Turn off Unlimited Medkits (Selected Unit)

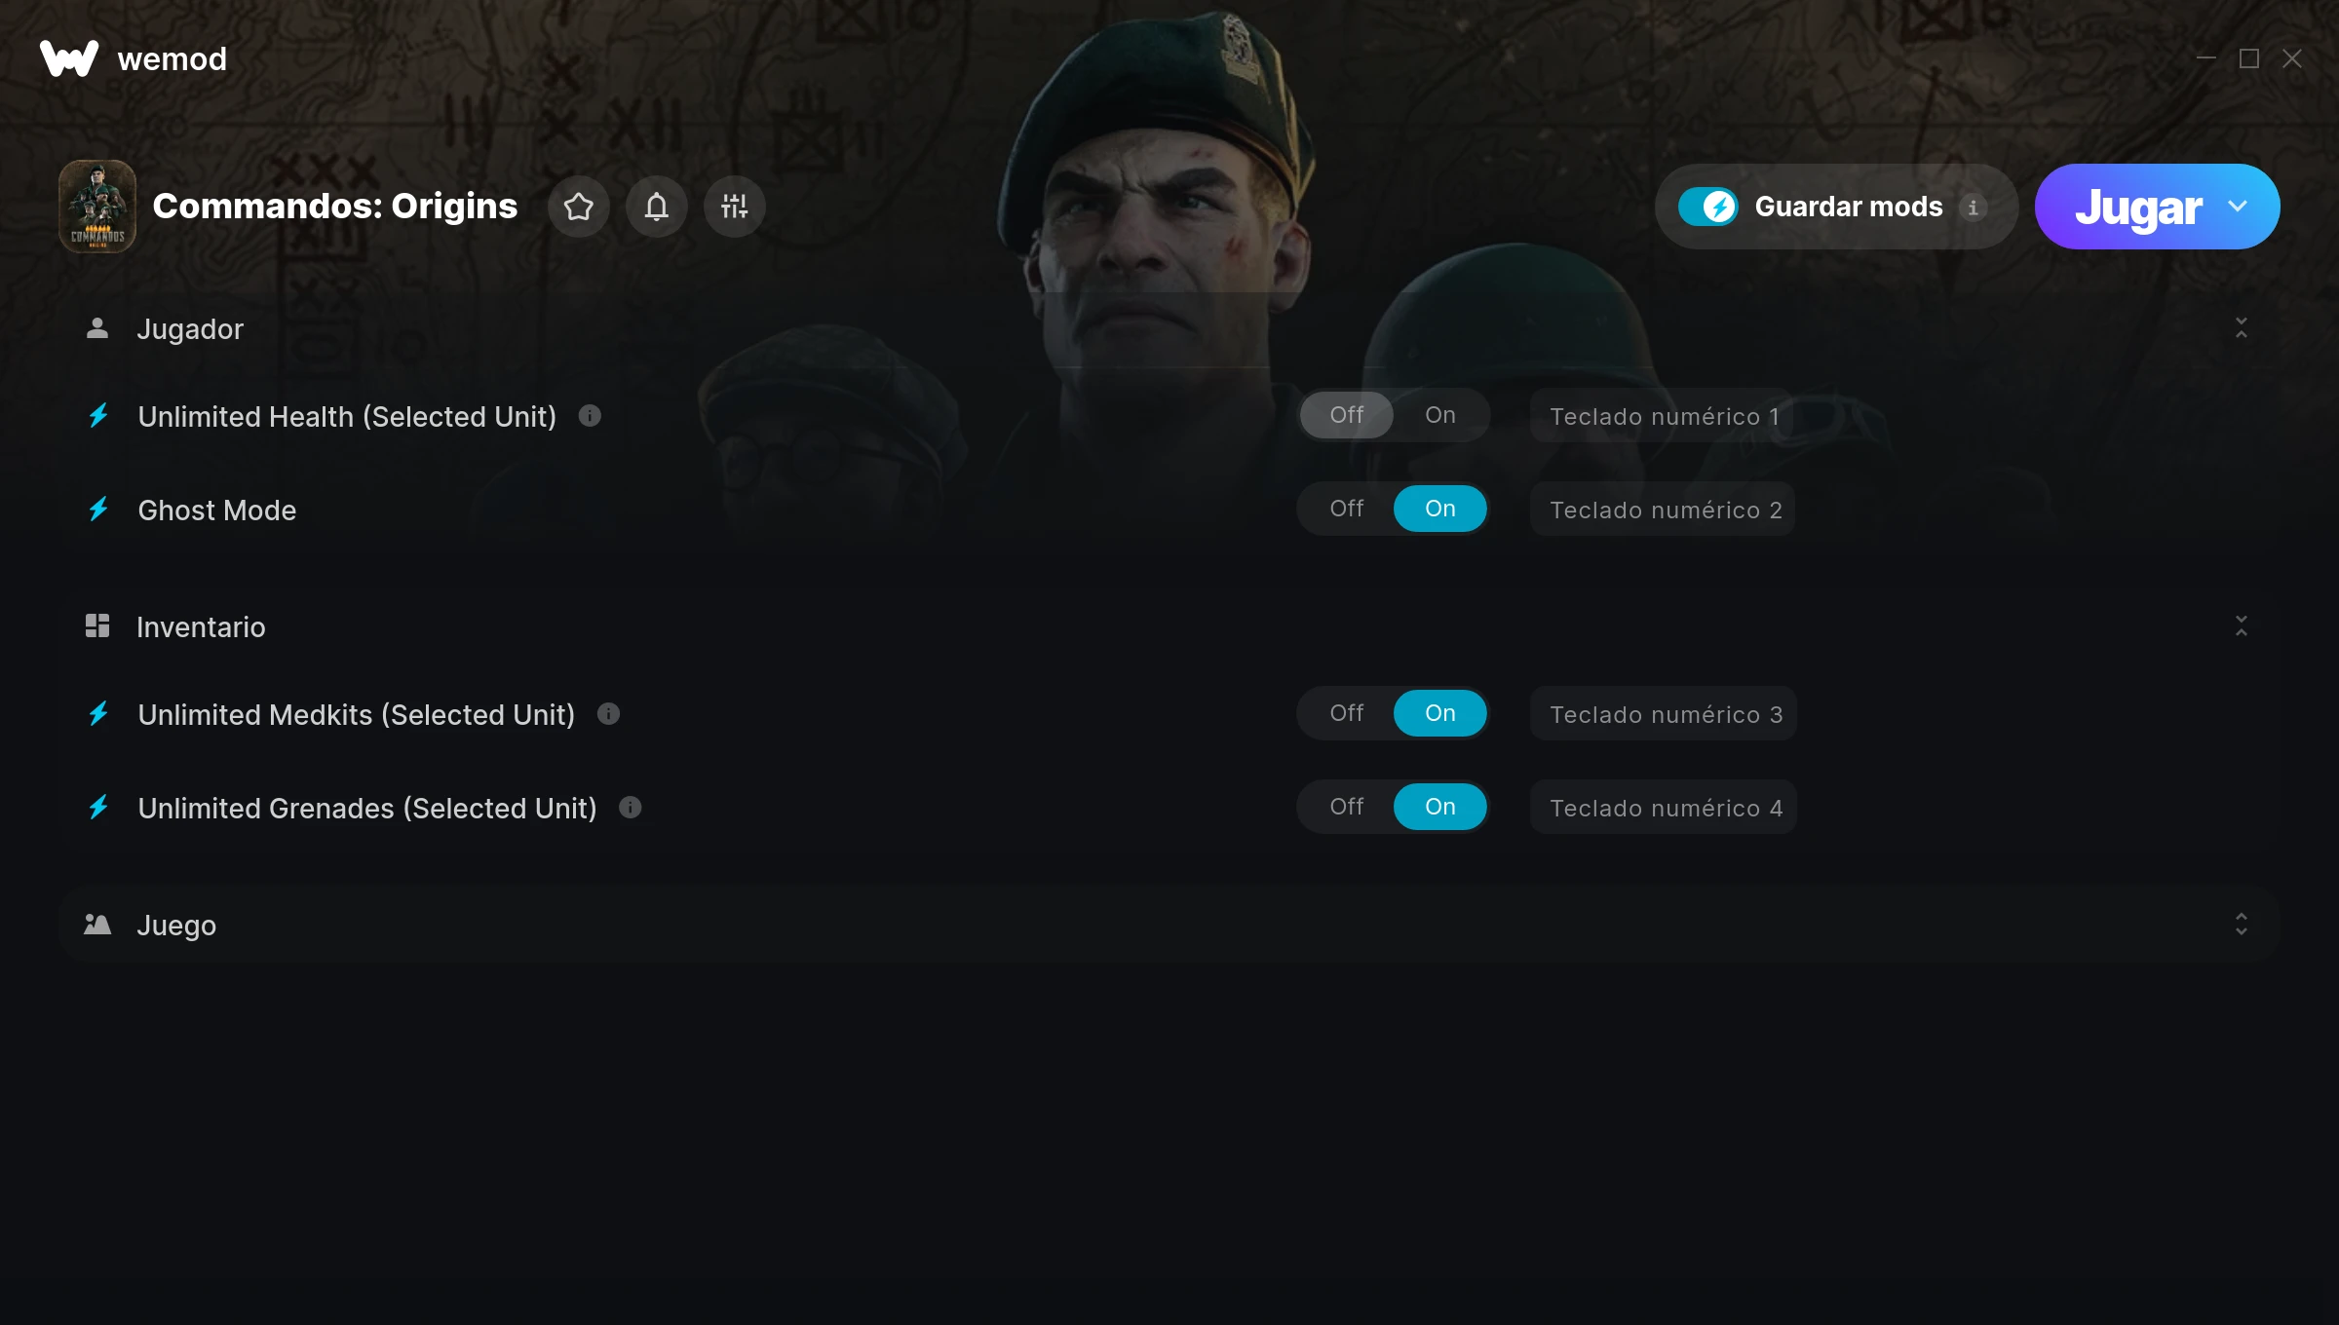click(1347, 713)
